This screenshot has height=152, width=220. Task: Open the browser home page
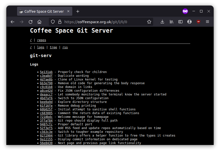(x=40, y=22)
